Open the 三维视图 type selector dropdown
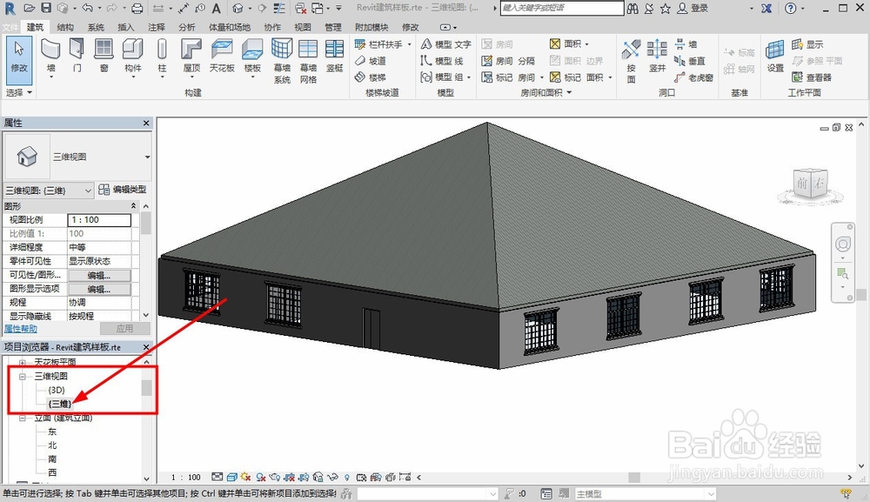The height and width of the screenshot is (502, 870). pyautogui.click(x=147, y=157)
